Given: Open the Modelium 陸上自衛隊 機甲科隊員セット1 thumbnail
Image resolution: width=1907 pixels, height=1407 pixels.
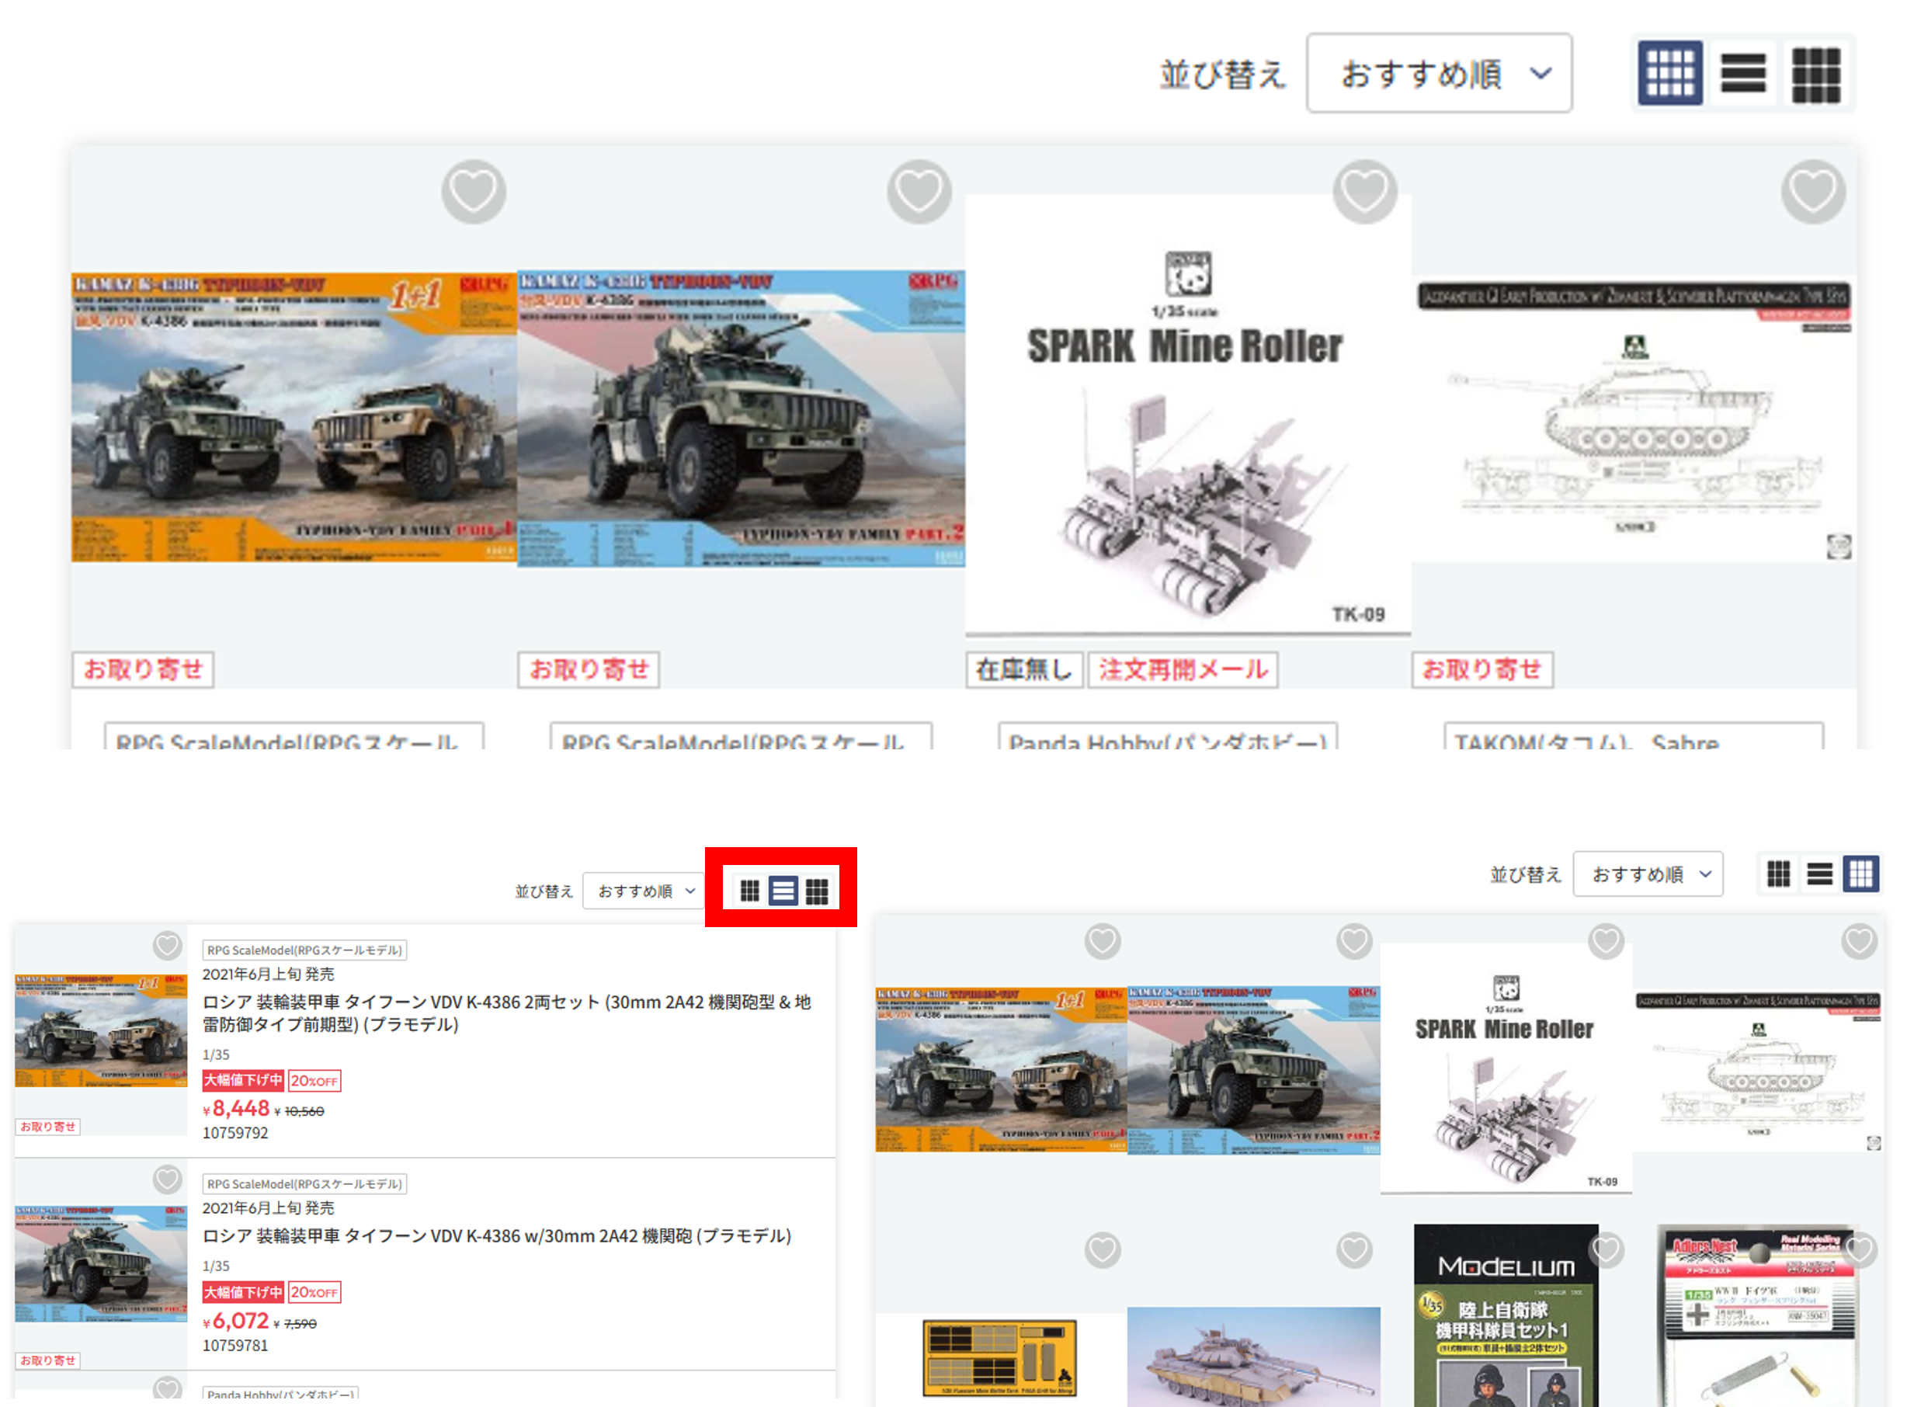Looking at the screenshot, I should tap(1506, 1316).
